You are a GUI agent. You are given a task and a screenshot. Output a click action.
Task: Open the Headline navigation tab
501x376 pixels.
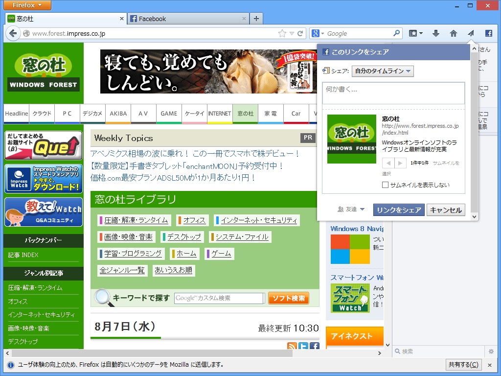pyautogui.click(x=16, y=114)
